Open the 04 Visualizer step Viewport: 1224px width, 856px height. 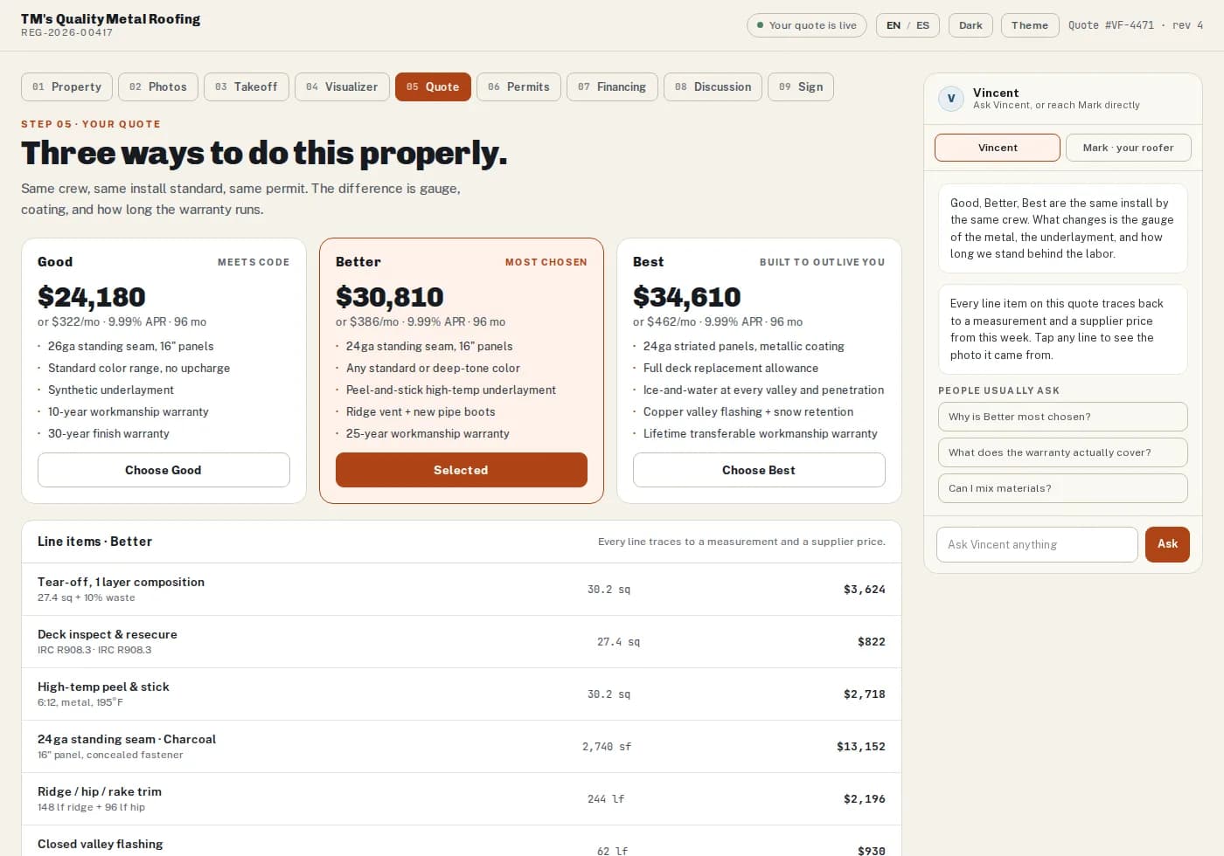click(x=342, y=86)
